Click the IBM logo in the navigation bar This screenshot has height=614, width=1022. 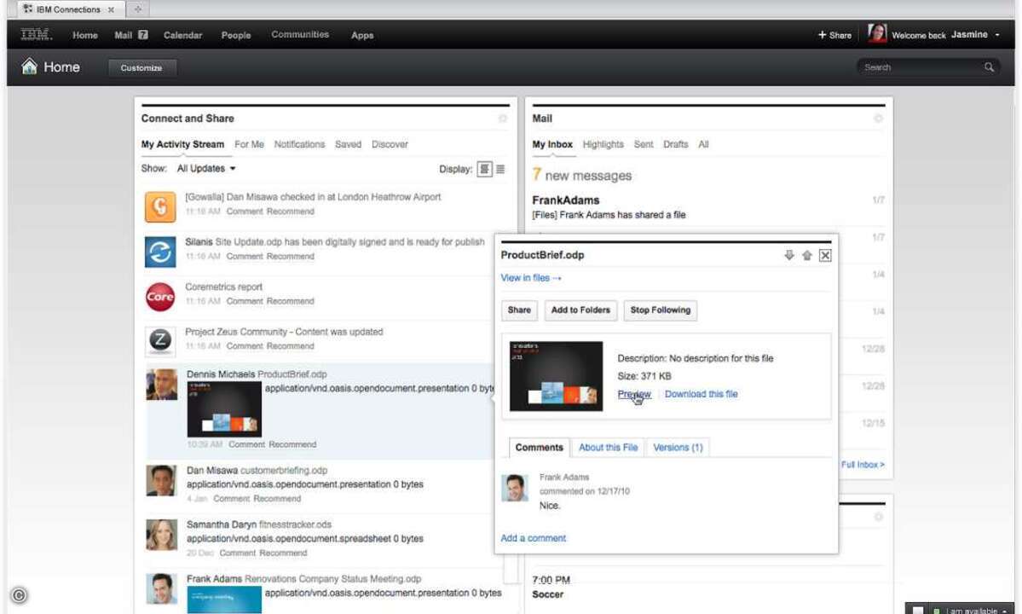[x=36, y=35]
